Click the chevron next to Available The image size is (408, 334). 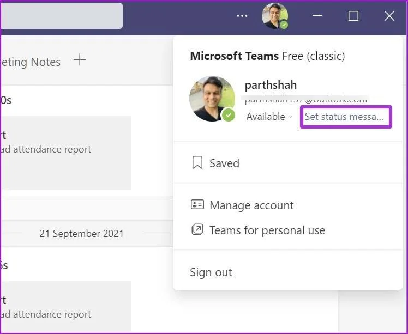coord(290,117)
